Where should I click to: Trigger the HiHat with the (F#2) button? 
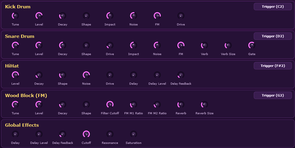tap(273, 66)
